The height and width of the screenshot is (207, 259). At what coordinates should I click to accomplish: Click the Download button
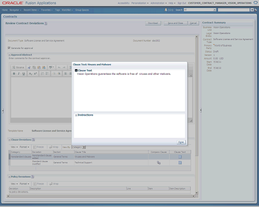[153, 23]
